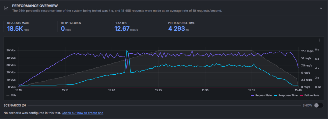Click the 10 VUs axis label

[11, 80]
